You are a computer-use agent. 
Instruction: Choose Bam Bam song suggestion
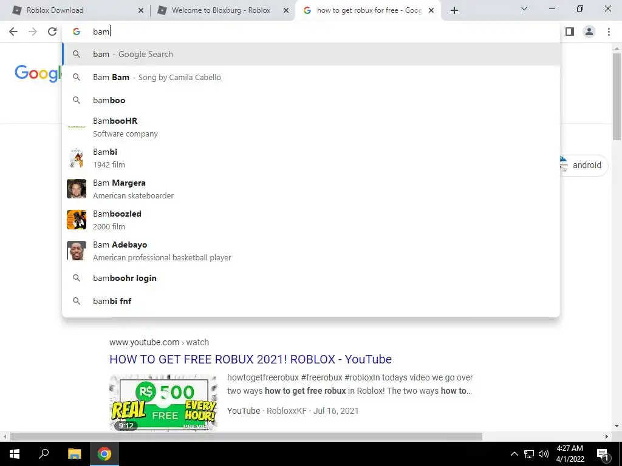coord(311,77)
